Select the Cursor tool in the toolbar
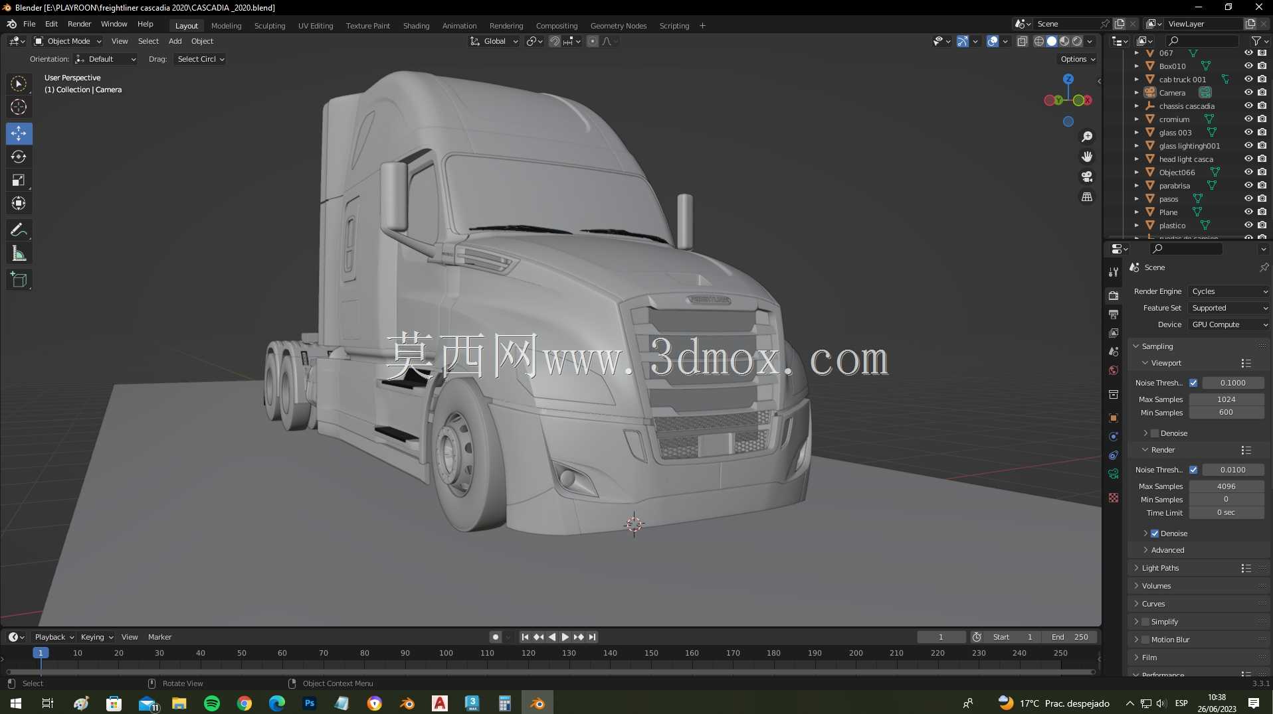Image resolution: width=1273 pixels, height=714 pixels. point(19,107)
